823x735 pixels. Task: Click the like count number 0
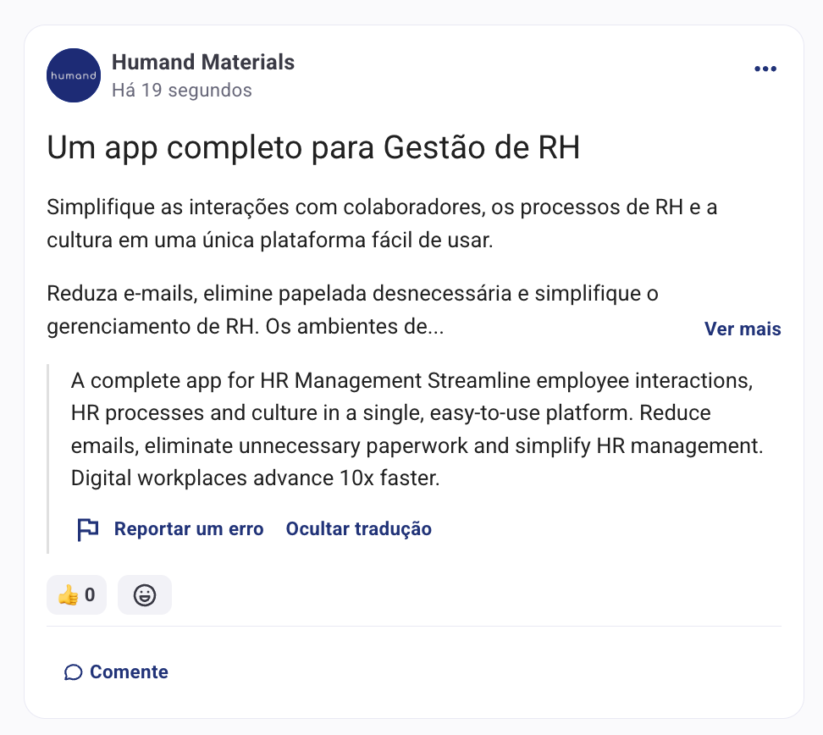click(x=90, y=595)
